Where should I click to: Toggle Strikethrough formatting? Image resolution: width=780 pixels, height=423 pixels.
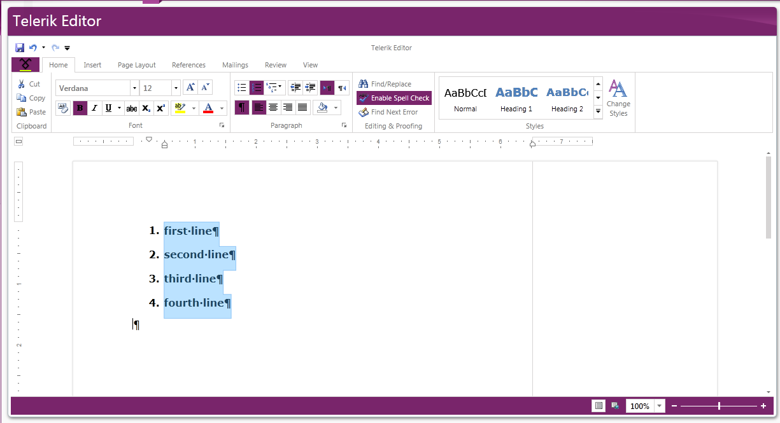132,107
